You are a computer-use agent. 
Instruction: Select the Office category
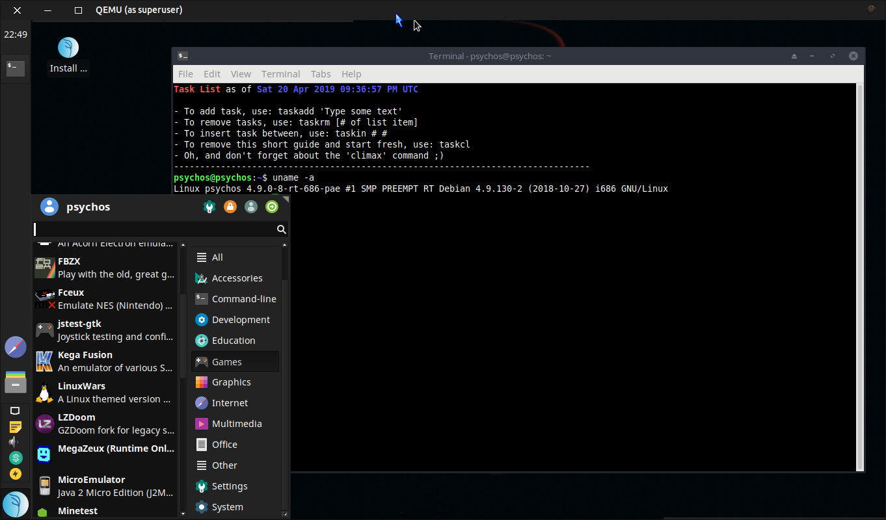[x=235, y=445]
